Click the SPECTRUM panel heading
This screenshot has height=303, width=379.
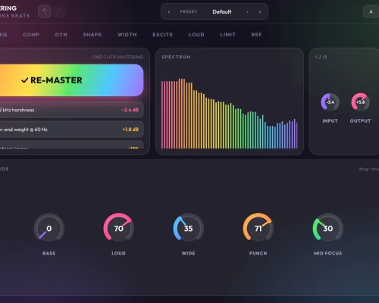pyautogui.click(x=176, y=57)
